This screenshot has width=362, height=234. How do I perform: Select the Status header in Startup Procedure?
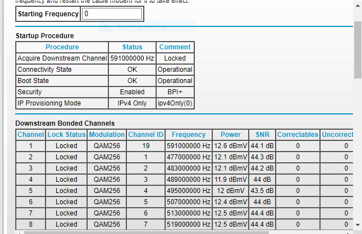[132, 47]
